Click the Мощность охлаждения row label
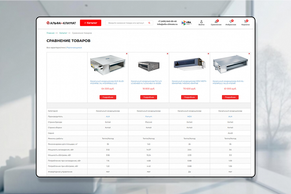291x194 pixels. [x=61, y=150]
